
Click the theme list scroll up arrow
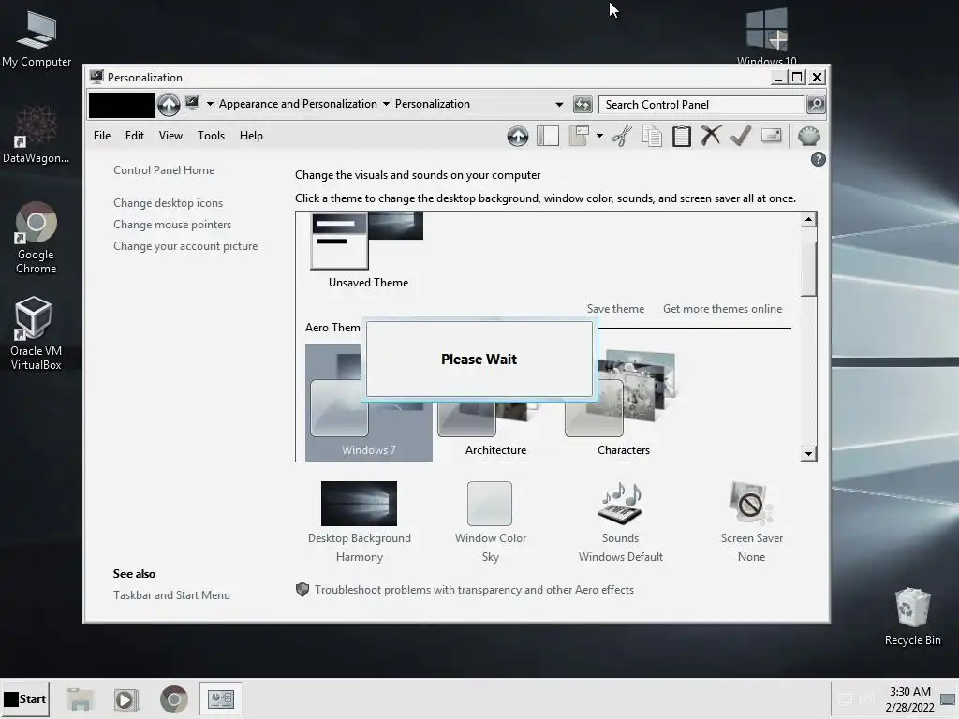click(x=808, y=219)
